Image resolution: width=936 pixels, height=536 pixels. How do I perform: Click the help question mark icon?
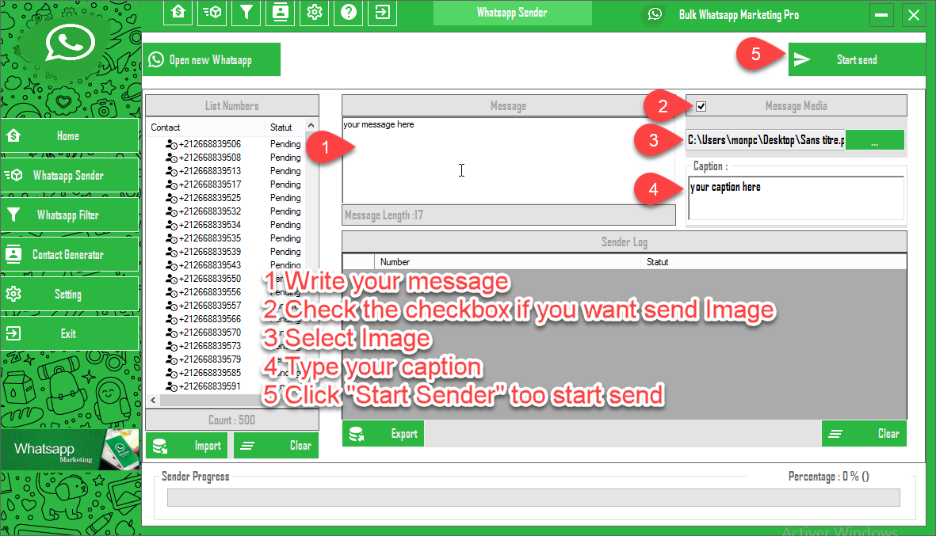point(349,13)
